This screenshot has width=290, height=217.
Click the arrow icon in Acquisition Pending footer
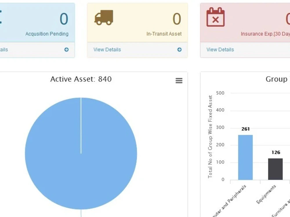pos(66,50)
